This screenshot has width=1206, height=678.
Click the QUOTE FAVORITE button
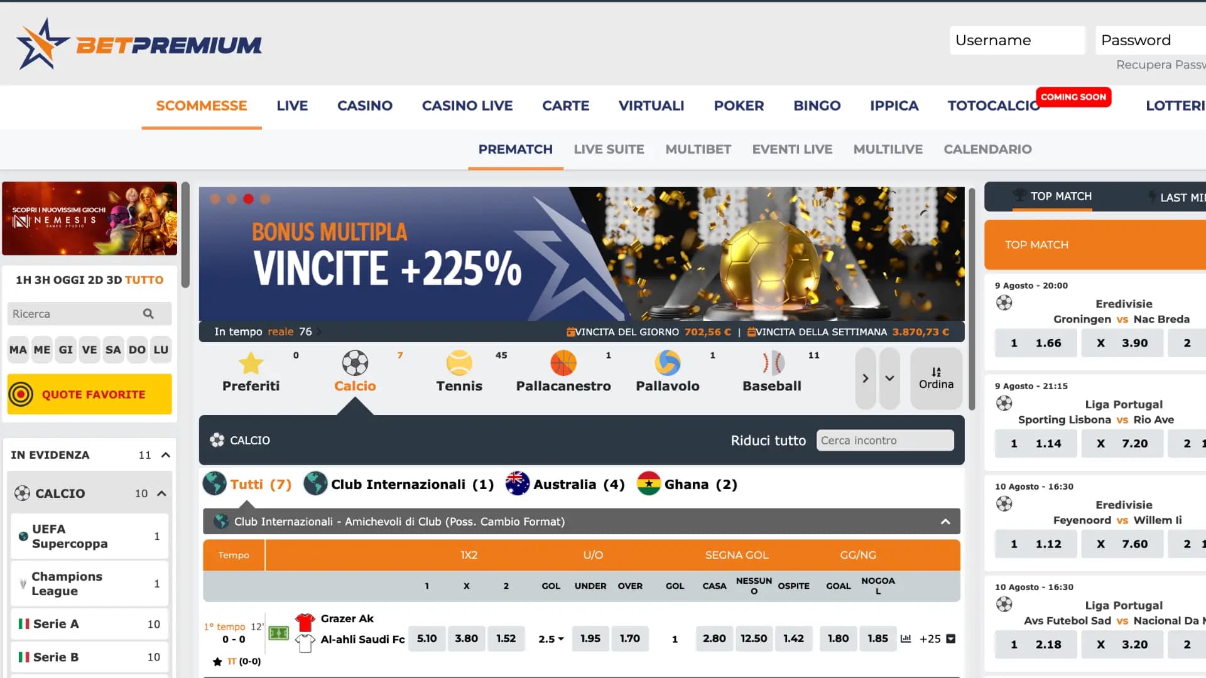(89, 394)
